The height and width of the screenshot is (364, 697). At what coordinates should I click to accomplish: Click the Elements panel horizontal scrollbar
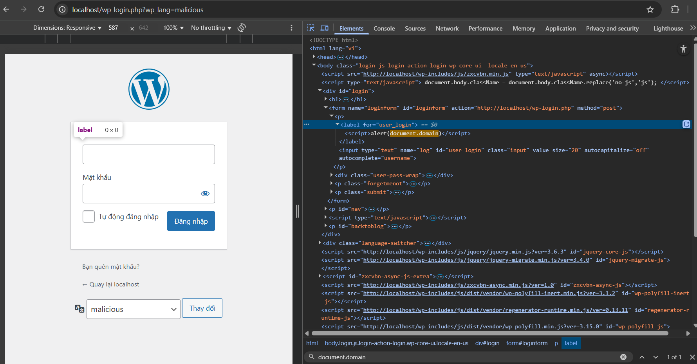click(489, 333)
